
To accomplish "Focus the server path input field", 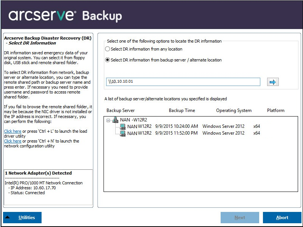I will (183, 82).
